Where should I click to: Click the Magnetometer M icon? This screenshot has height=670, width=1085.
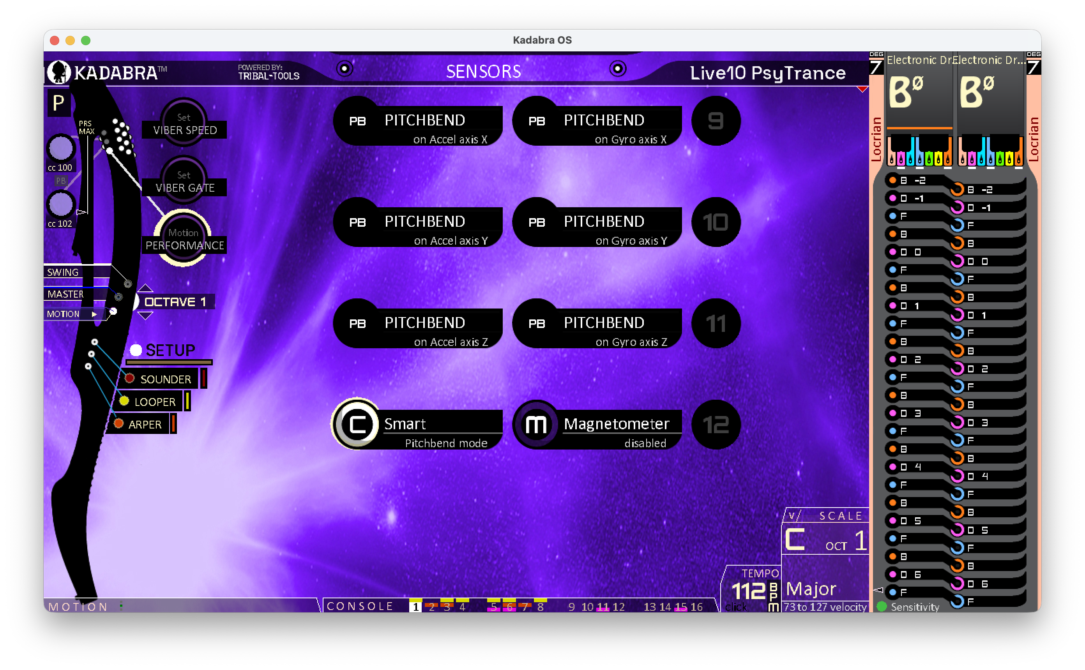536,425
